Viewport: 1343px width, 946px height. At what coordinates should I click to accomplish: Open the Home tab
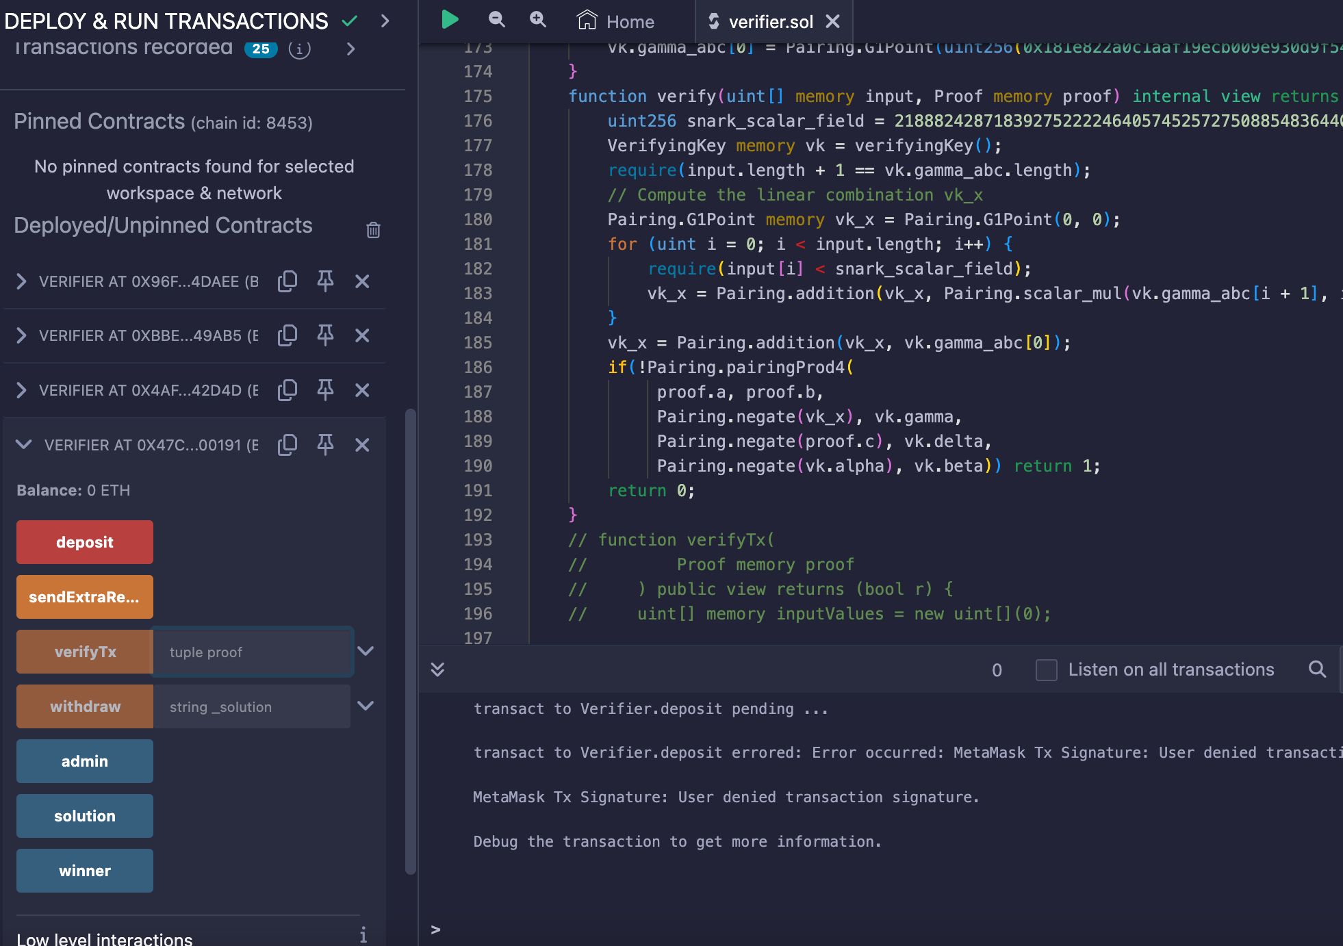coord(615,21)
